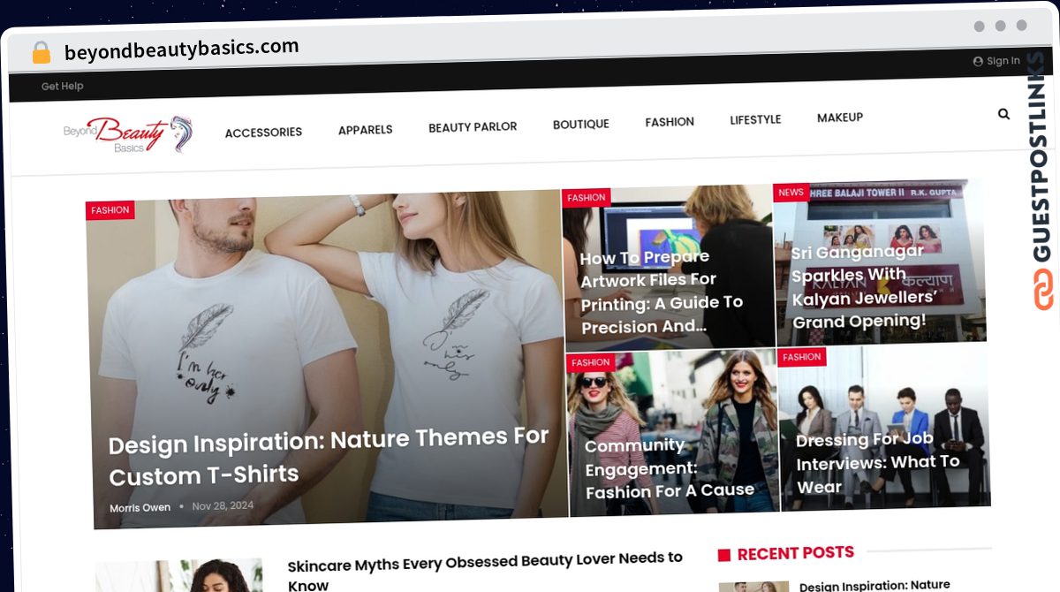Open the Boutique category
Viewport: 1060px width, 592px height.
[580, 125]
